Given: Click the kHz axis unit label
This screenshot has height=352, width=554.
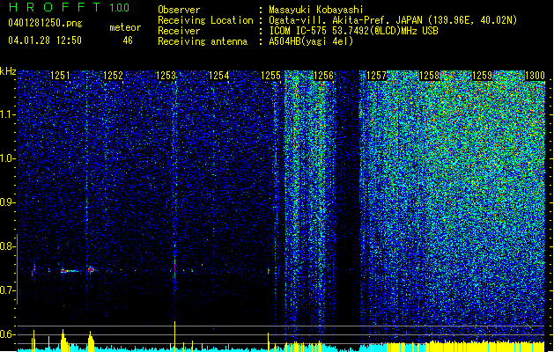Looking at the screenshot, I should point(8,71).
